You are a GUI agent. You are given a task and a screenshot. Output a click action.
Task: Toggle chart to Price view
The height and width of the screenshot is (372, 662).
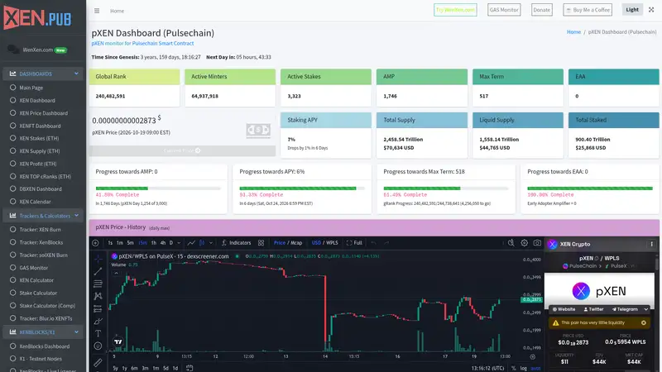280,243
